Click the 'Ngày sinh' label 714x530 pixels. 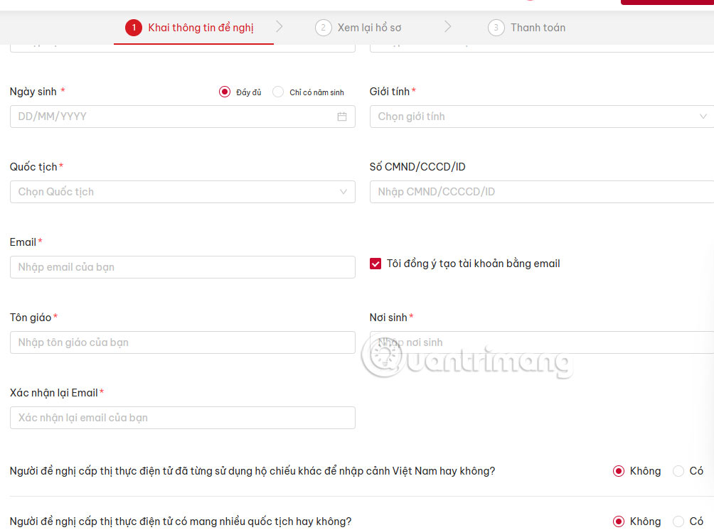tap(33, 92)
